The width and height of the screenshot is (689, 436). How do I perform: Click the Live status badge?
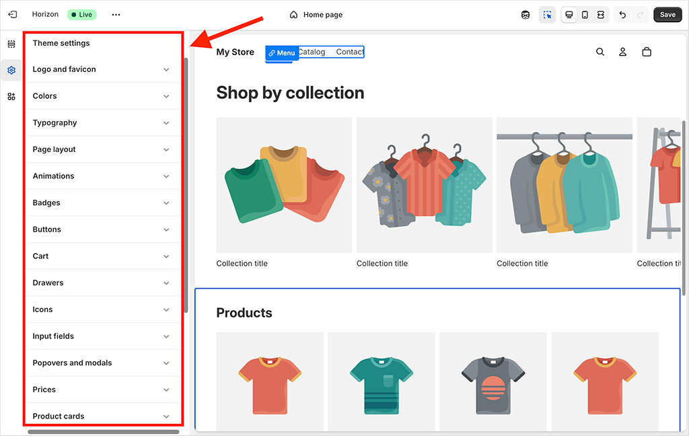81,15
